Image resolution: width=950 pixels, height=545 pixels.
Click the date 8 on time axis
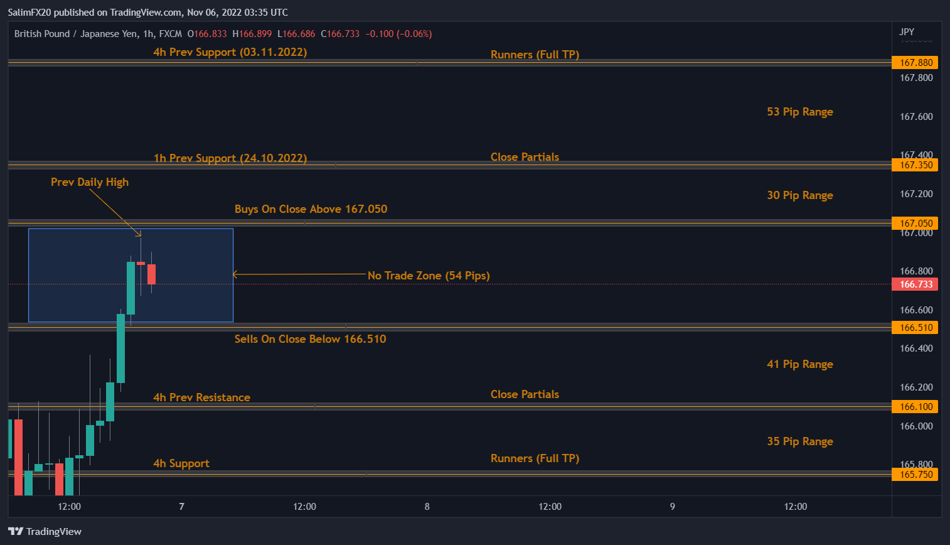pos(427,507)
